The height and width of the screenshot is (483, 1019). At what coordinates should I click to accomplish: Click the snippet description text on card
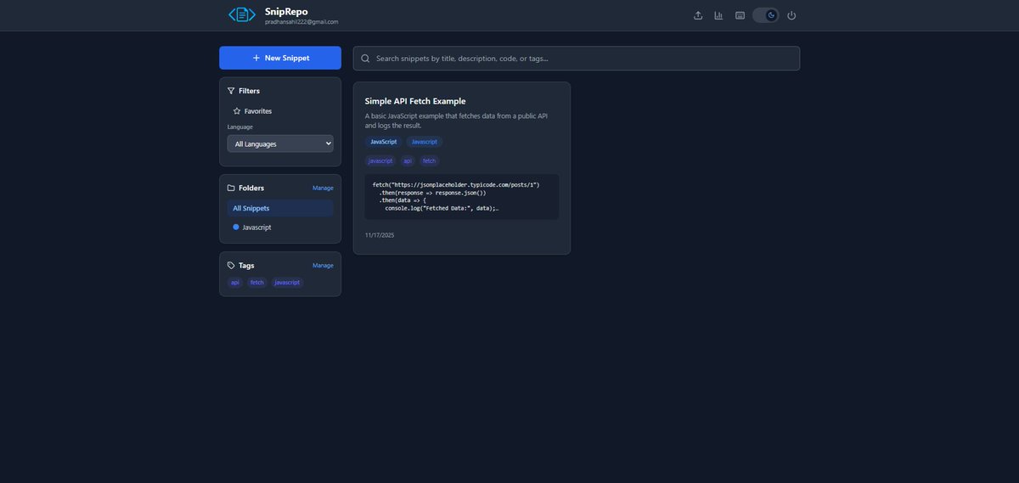456,121
